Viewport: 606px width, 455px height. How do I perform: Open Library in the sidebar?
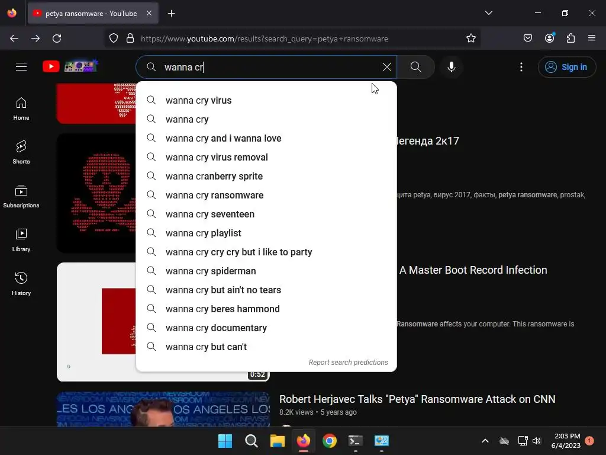point(21,241)
